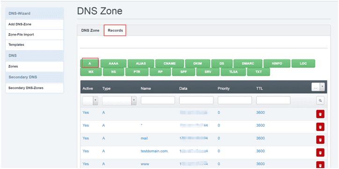This screenshot has height=169, width=339.
Task: Click the DNS-Wizard sidebar heading
Action: [34, 14]
